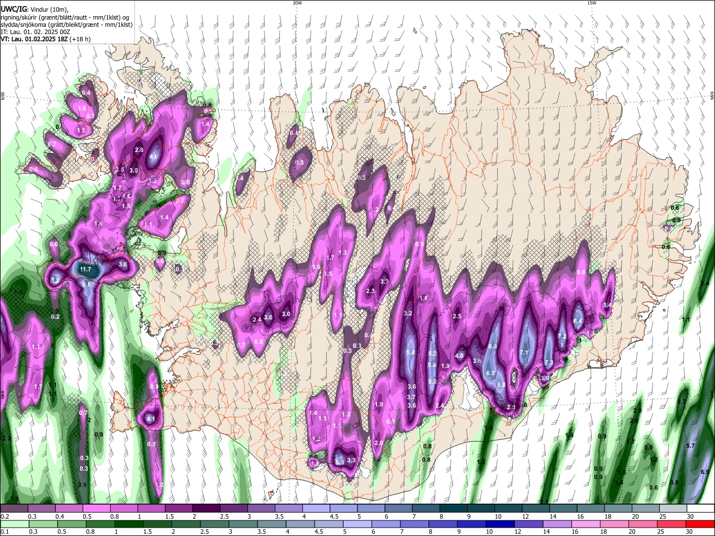Click the 20W longitude label
Screen dimensions: 715x536
click(x=297, y=3)
